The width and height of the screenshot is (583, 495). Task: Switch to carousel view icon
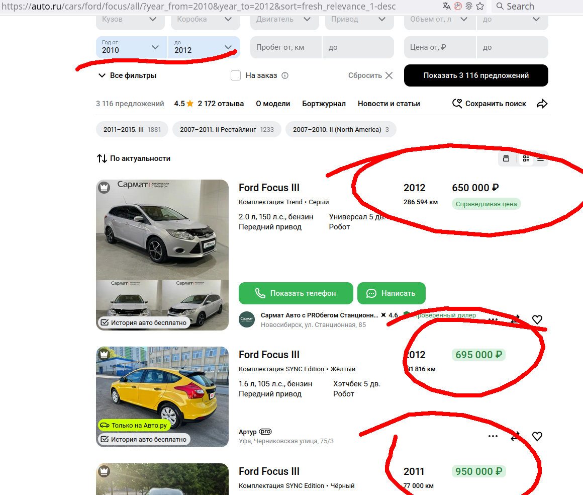(x=506, y=158)
